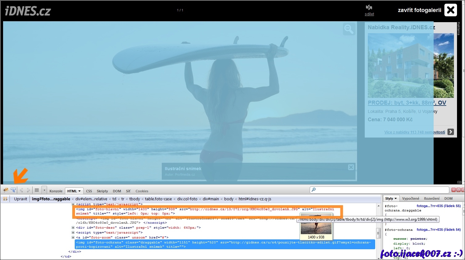465x260 pixels.
Task: Go back with Firebug's left arrow
Action: click(x=21, y=190)
